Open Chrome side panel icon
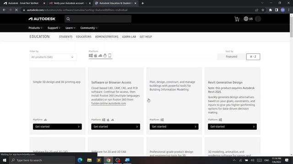This screenshot has width=293, height=164. [277, 10]
